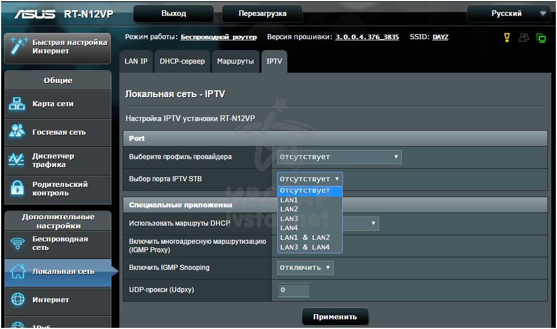Click the wireless network Wi-Fi icon

[18, 244]
